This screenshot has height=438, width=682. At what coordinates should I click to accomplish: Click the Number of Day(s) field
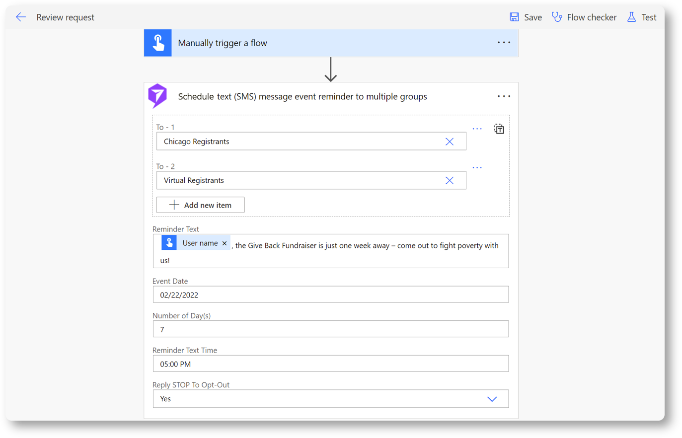pyautogui.click(x=330, y=329)
